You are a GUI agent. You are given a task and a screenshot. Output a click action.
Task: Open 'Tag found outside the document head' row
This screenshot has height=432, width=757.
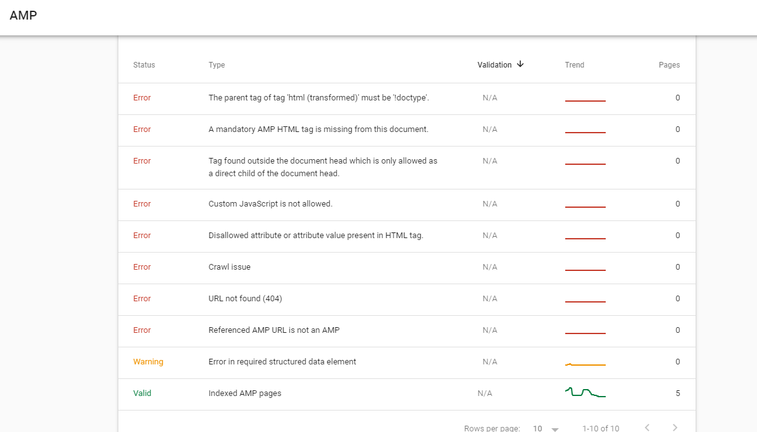(323, 167)
